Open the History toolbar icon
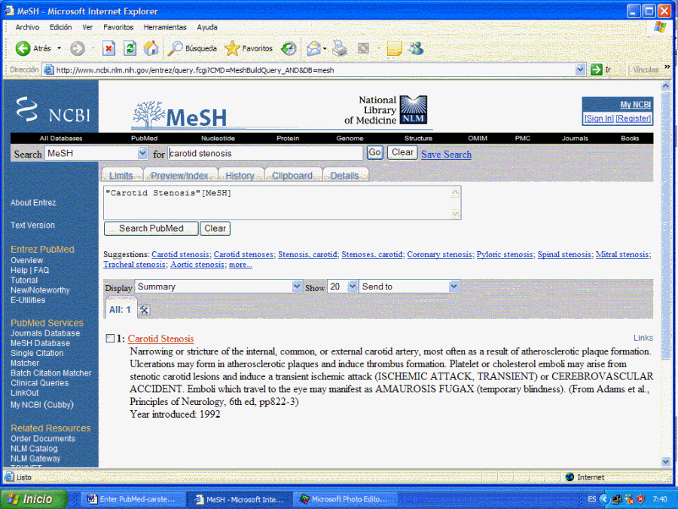 pos(289,48)
